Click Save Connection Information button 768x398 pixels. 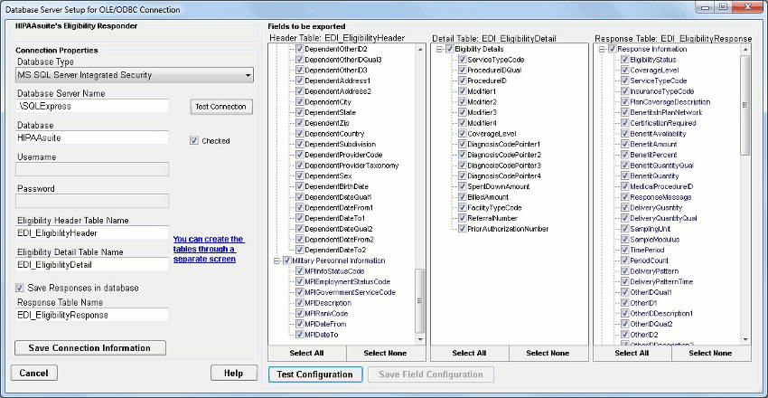[x=89, y=348]
